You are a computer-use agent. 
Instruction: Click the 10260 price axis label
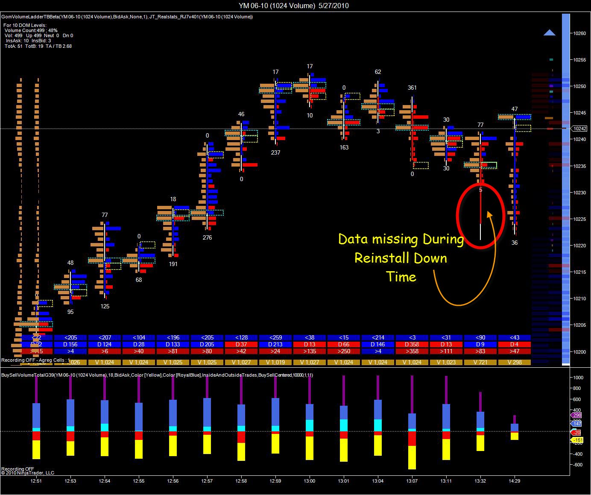point(579,33)
